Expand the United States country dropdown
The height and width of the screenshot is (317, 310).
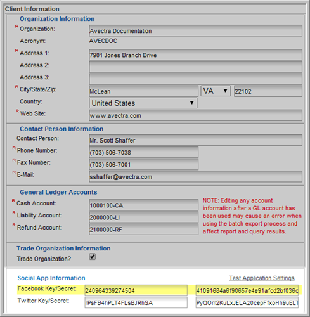pos(143,103)
